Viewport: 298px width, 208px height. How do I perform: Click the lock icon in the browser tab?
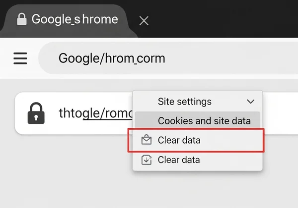click(x=22, y=19)
